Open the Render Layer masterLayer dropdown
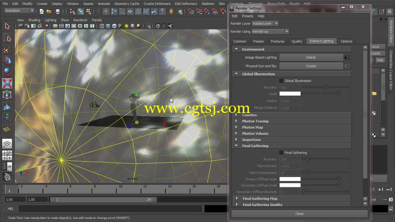 point(265,23)
